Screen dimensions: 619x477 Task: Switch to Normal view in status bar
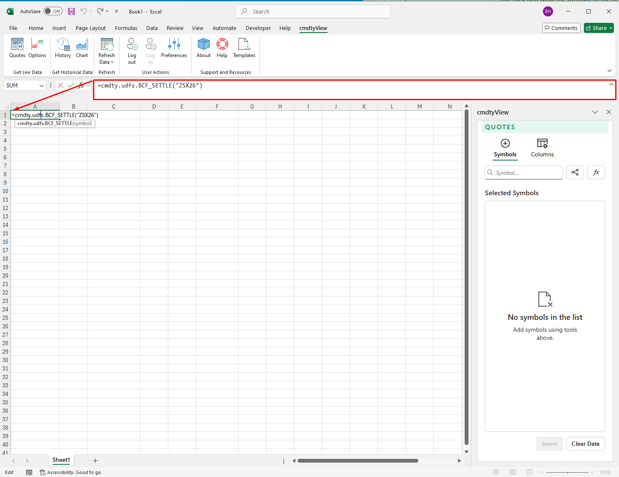click(x=496, y=472)
